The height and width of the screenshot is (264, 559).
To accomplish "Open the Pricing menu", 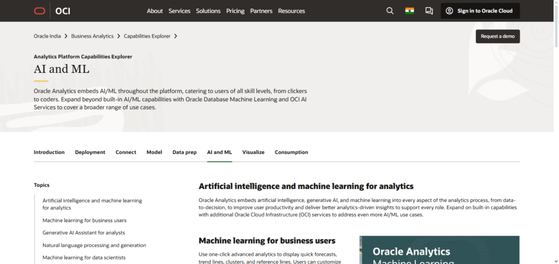I will (235, 11).
